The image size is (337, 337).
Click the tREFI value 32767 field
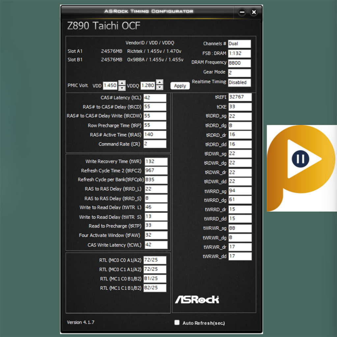point(240,97)
